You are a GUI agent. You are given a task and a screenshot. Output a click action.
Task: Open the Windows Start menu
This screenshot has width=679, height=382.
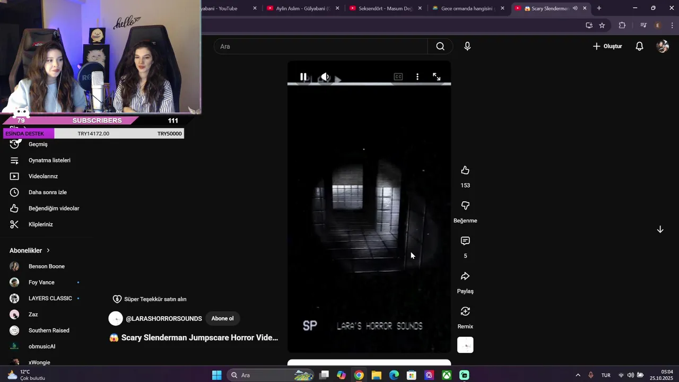[217, 375]
